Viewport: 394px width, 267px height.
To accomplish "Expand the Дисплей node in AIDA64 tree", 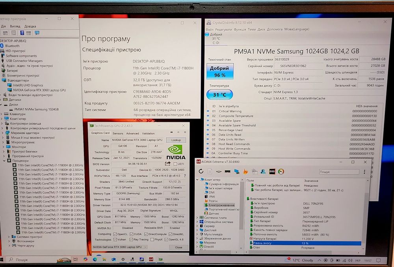I will tap(197, 230).
